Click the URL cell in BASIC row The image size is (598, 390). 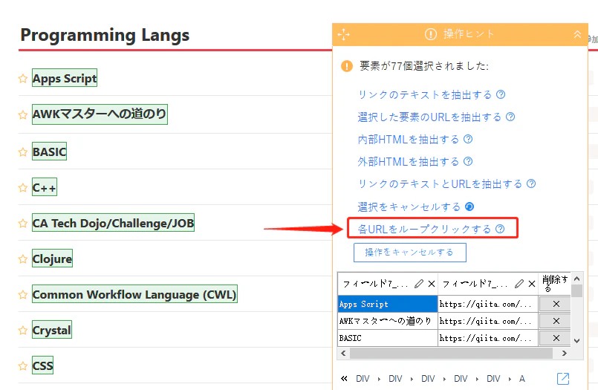(488, 338)
